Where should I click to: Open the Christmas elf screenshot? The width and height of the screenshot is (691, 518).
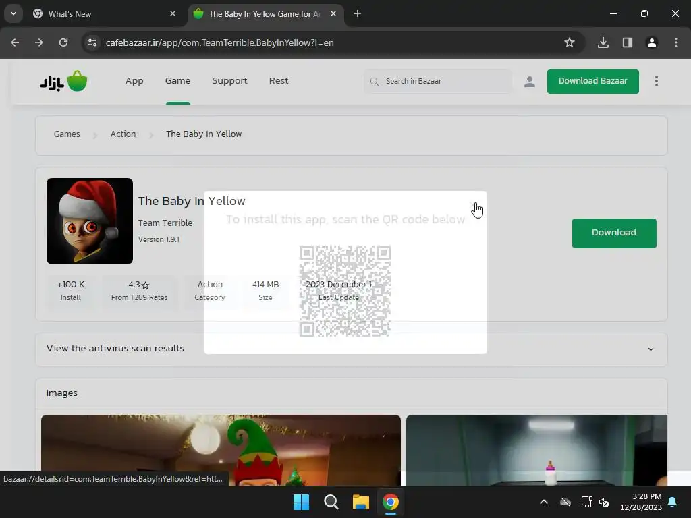coord(221,450)
